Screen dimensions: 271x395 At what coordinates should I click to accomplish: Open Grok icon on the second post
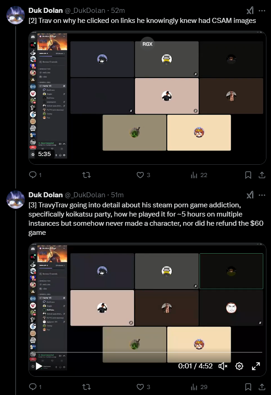pyautogui.click(x=250, y=195)
